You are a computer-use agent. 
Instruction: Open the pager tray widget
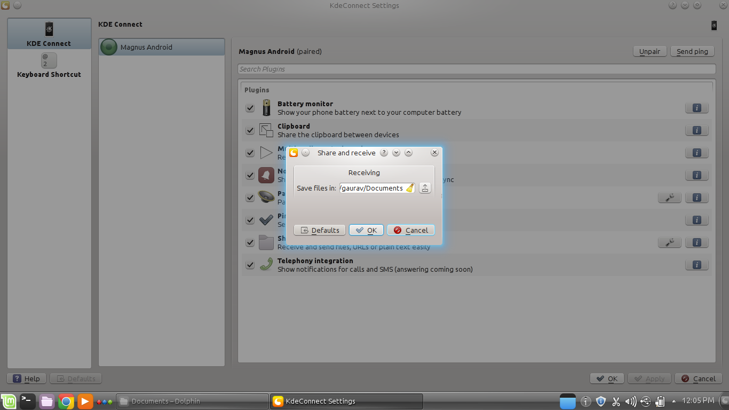point(568,401)
